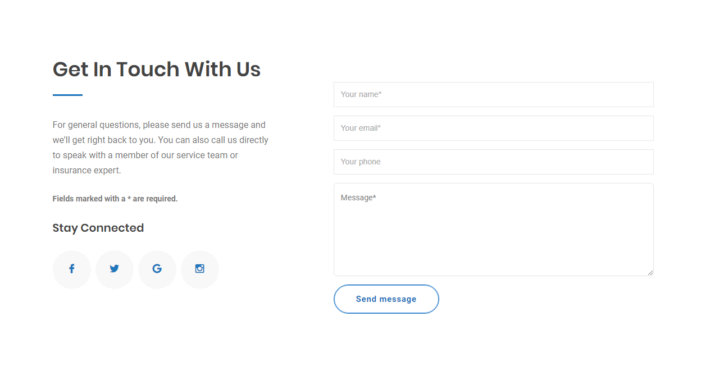Click the 'Get In Touch With Us' heading
The height and width of the screenshot is (381, 710).
point(156,70)
